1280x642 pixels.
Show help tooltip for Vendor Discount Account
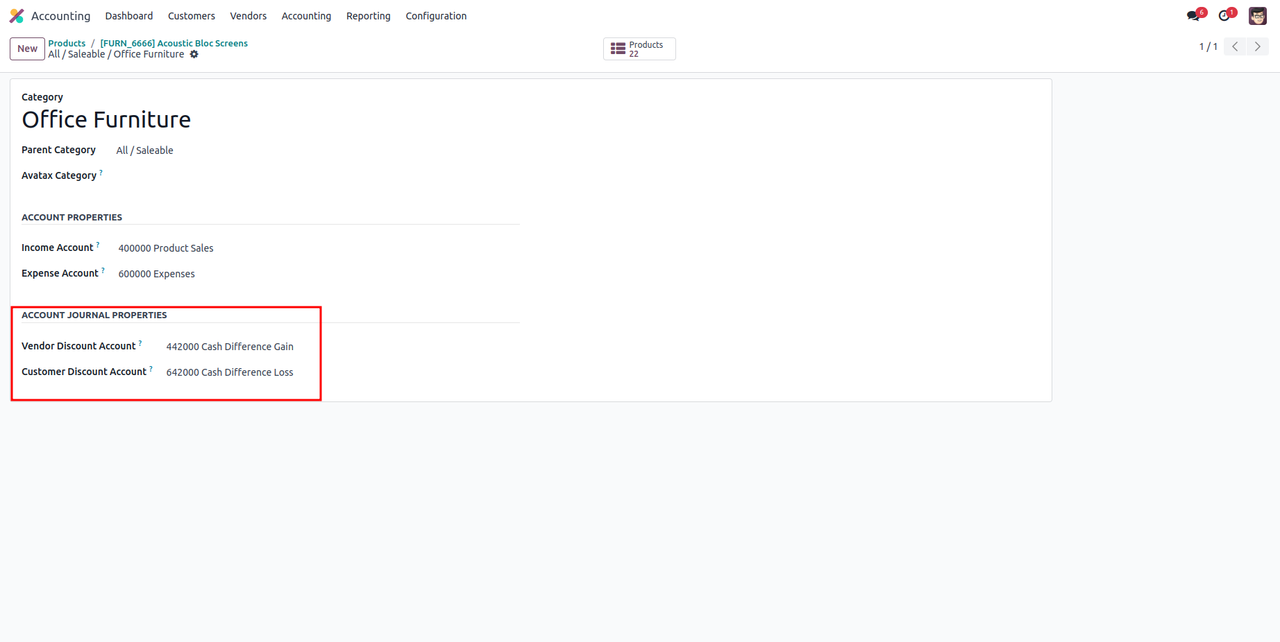click(x=140, y=343)
